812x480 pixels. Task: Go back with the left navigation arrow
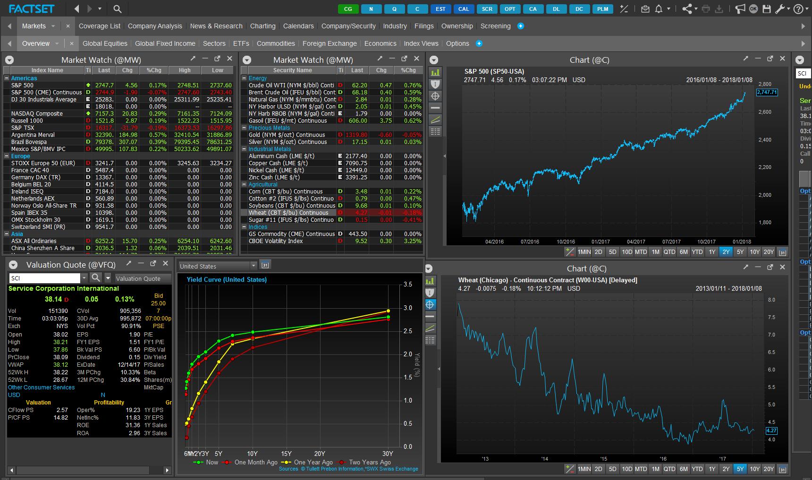pyautogui.click(x=77, y=8)
